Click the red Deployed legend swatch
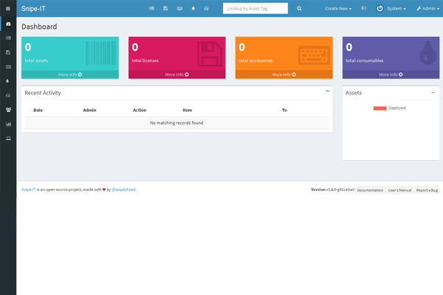The image size is (443, 295). pyautogui.click(x=380, y=108)
